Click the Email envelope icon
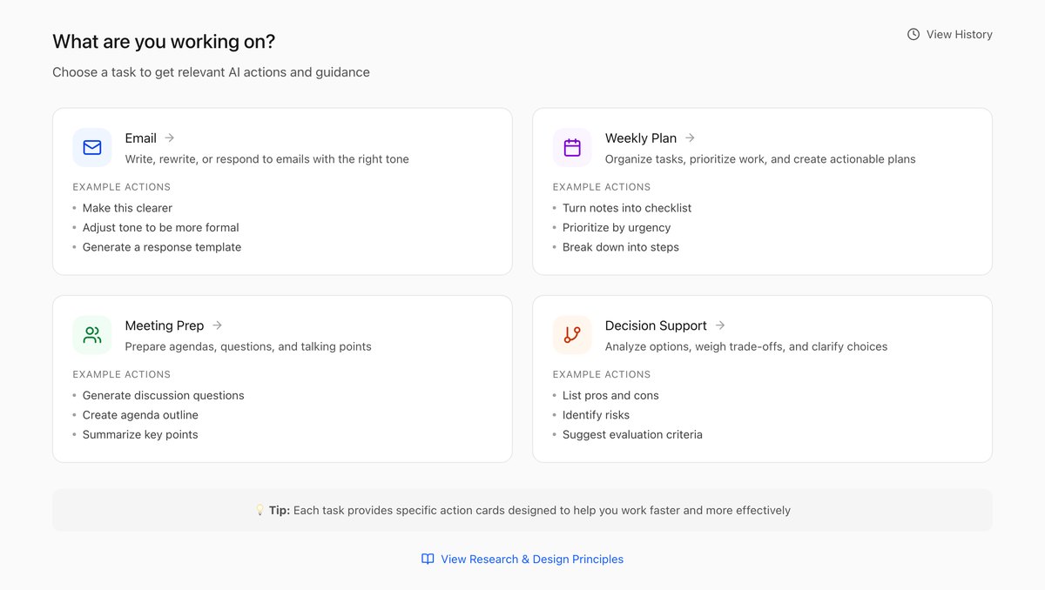The width and height of the screenshot is (1045, 590). (92, 147)
